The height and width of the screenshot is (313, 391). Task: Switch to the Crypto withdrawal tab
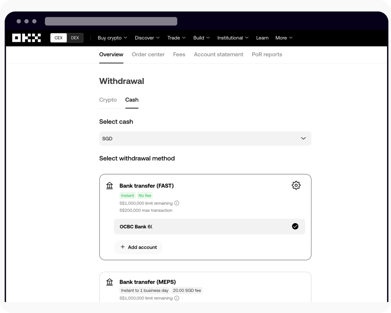click(x=108, y=100)
